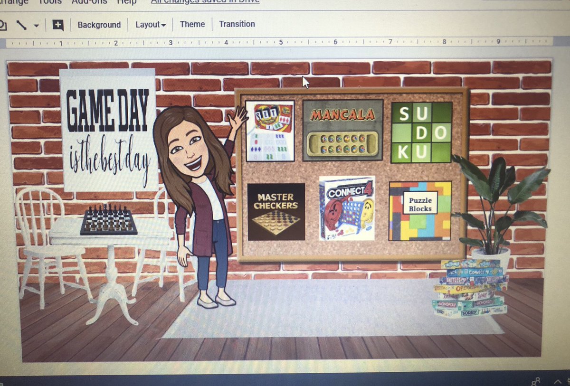Expand the Layout dropdown
Screen dimensions: 570x386
coord(151,25)
